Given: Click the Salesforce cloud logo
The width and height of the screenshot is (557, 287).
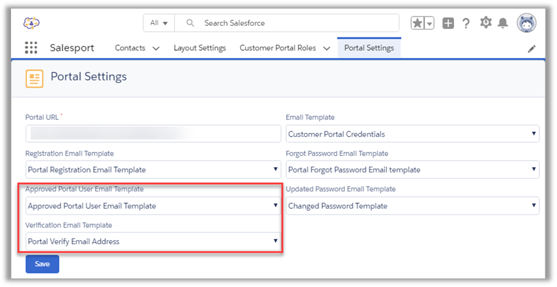Looking at the screenshot, I should 31,23.
